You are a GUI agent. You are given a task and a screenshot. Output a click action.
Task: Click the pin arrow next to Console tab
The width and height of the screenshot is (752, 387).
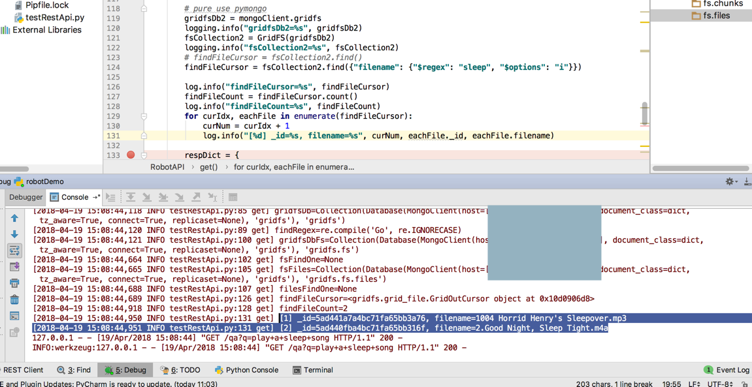click(x=96, y=197)
